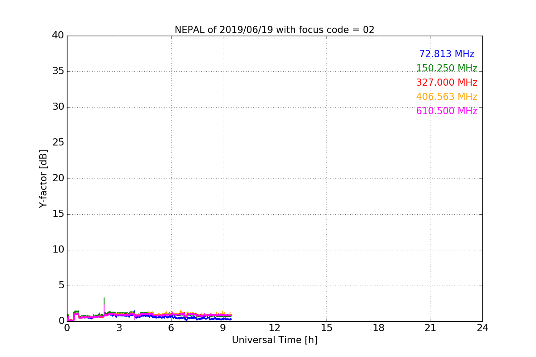Click the y-axis tick label 20
Image resolution: width=536 pixels, height=357 pixels.
pyautogui.click(x=58, y=178)
